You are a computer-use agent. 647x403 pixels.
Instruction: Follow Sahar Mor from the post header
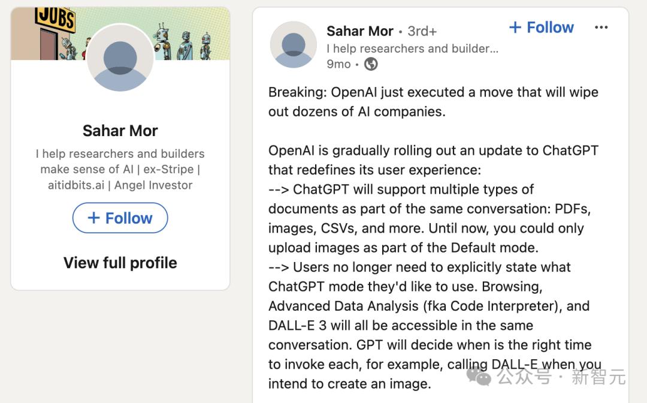pyautogui.click(x=541, y=28)
